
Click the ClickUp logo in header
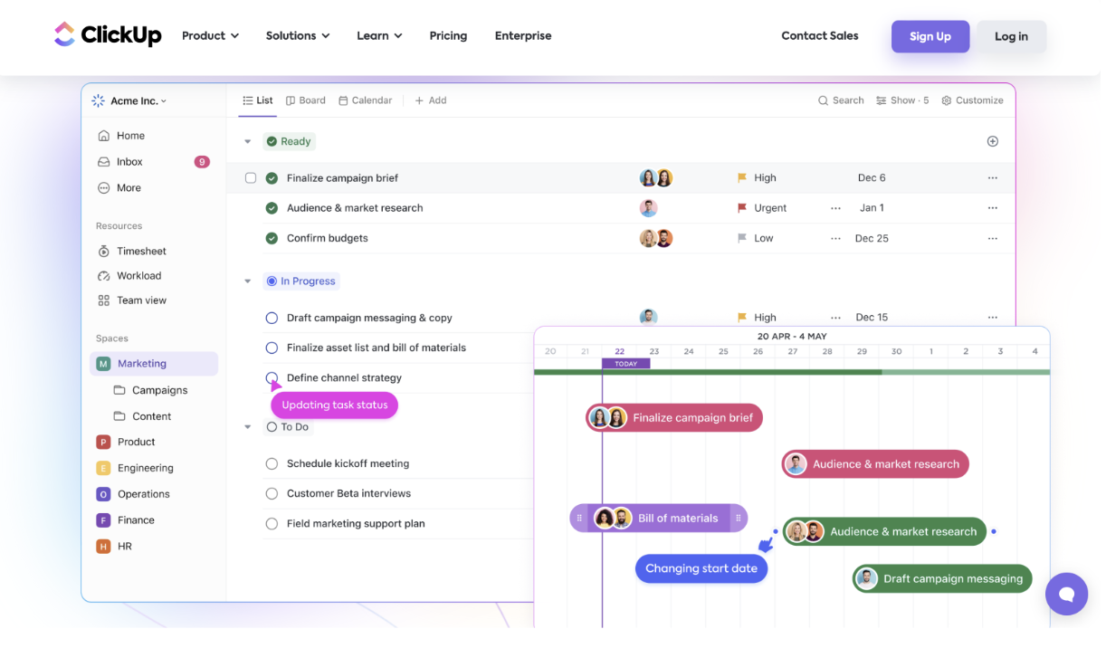click(x=108, y=35)
